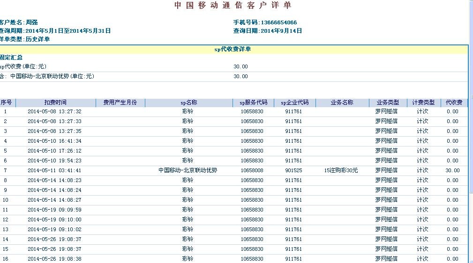The image size is (473, 263).
Task: Click 彩铃 in row 12
Action: [188, 219]
